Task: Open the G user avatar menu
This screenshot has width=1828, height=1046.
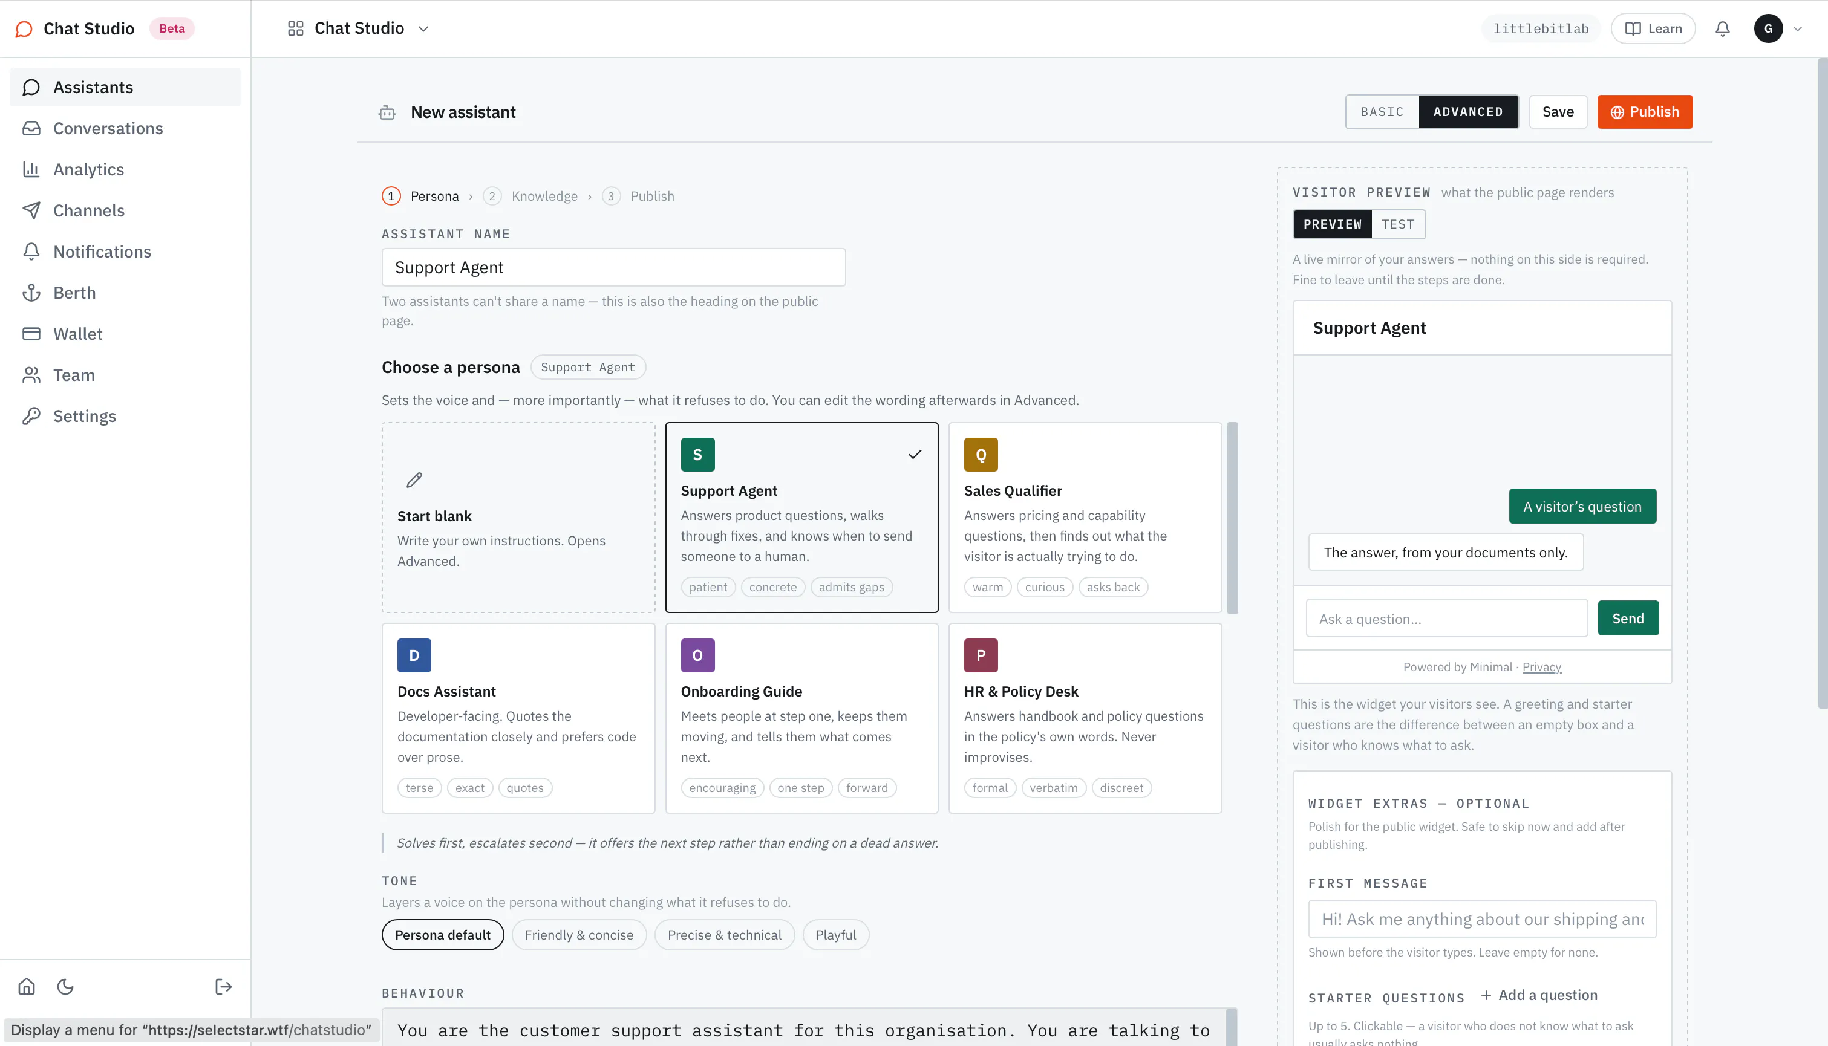Action: (x=1768, y=29)
